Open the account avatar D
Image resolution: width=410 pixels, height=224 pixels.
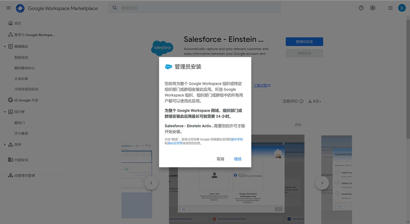tap(402, 8)
